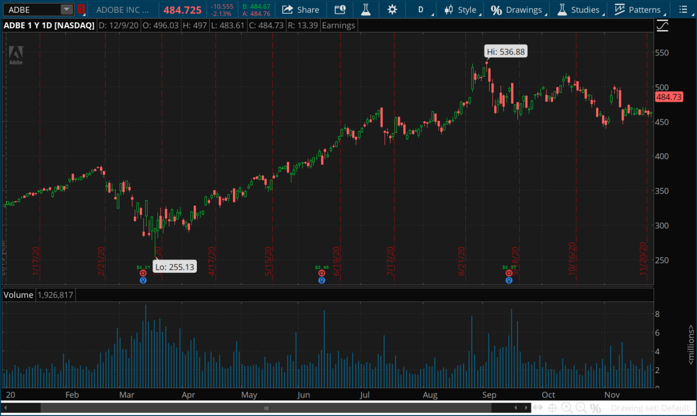Zoom out with the magnifier minus icon

pyautogui.click(x=580, y=408)
